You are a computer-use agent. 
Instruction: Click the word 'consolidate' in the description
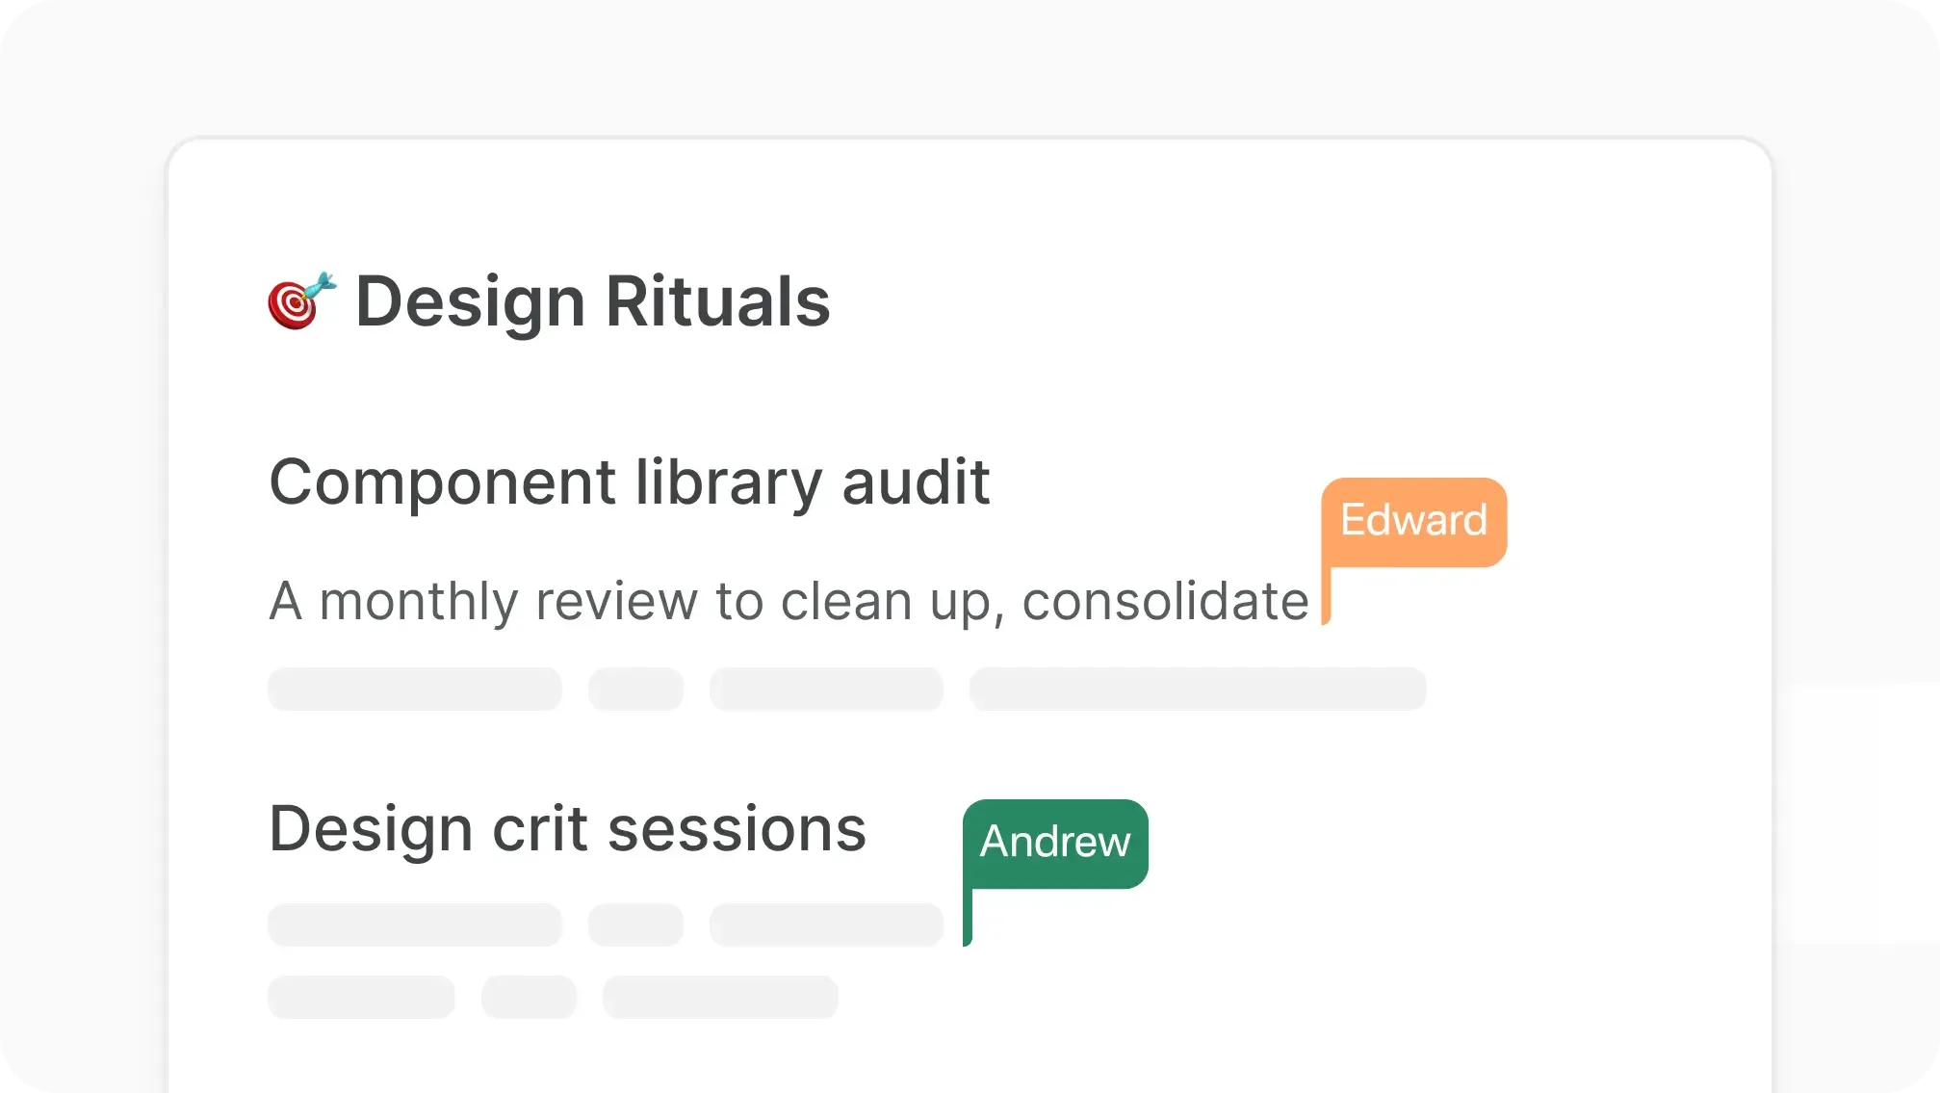point(1165,602)
